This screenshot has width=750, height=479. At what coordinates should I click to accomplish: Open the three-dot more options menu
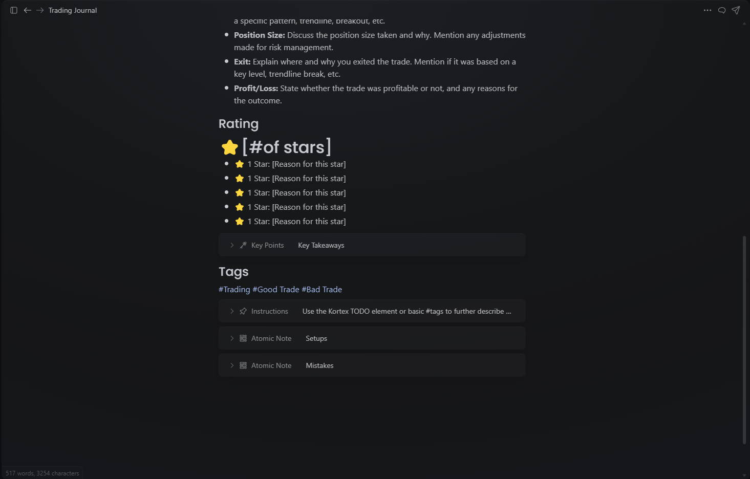(x=708, y=10)
